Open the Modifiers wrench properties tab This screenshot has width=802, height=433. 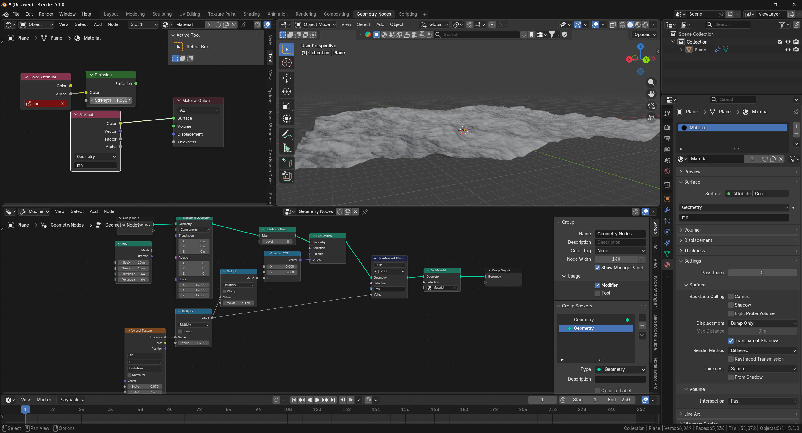667,210
